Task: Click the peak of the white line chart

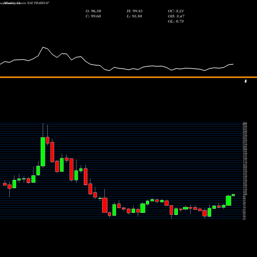Action: pyautogui.click(x=43, y=47)
